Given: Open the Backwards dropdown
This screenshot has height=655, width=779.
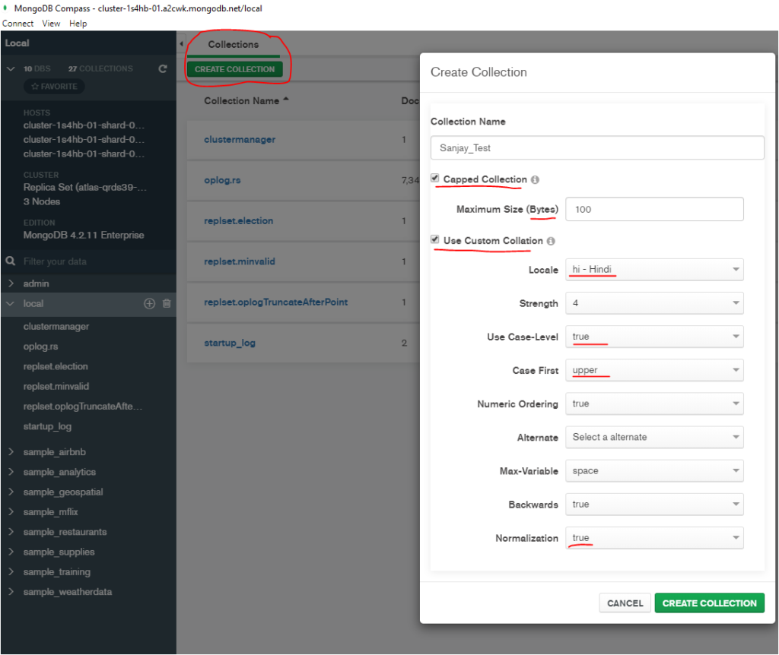Looking at the screenshot, I should [654, 504].
